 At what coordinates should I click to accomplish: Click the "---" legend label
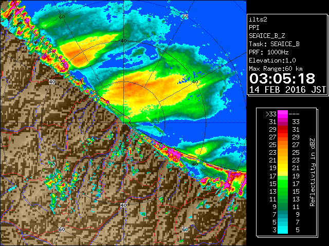click(x=294, y=114)
